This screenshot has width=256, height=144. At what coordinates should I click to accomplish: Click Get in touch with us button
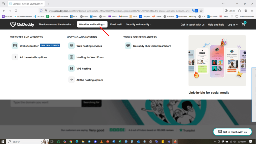pyautogui.click(x=232, y=132)
